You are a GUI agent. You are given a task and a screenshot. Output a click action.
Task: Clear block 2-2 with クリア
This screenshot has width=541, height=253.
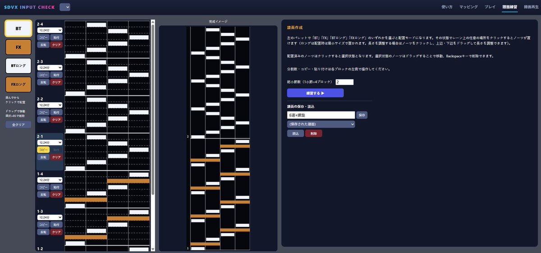[56, 120]
